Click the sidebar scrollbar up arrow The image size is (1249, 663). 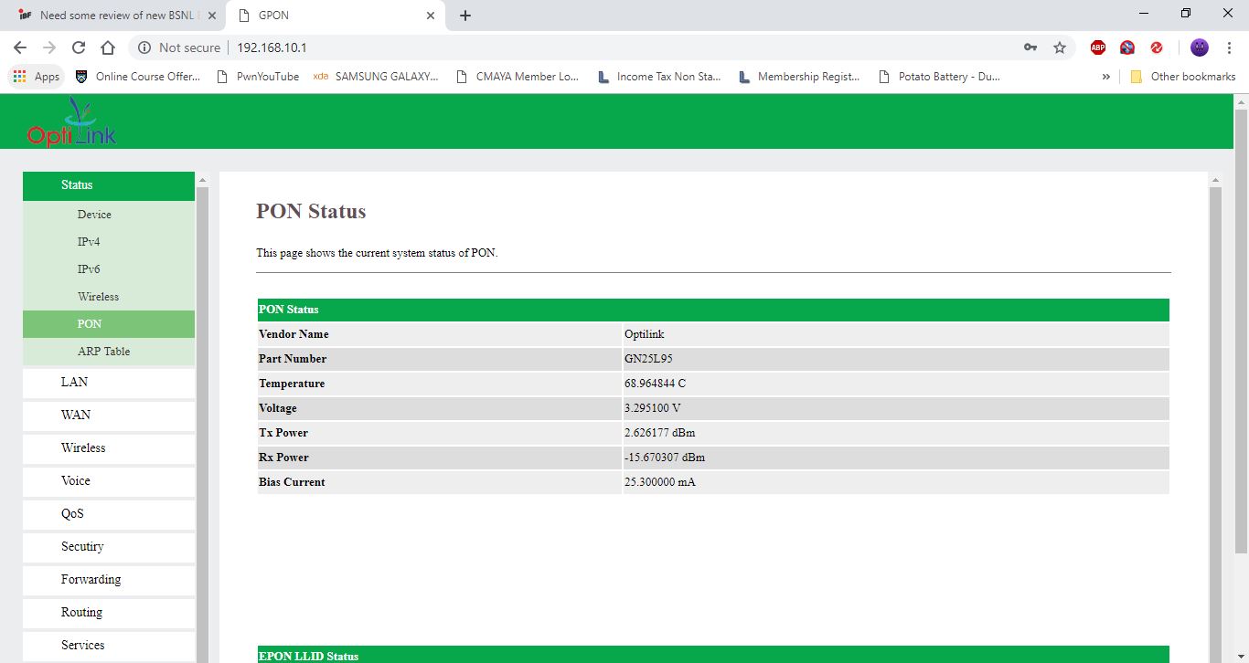[202, 179]
